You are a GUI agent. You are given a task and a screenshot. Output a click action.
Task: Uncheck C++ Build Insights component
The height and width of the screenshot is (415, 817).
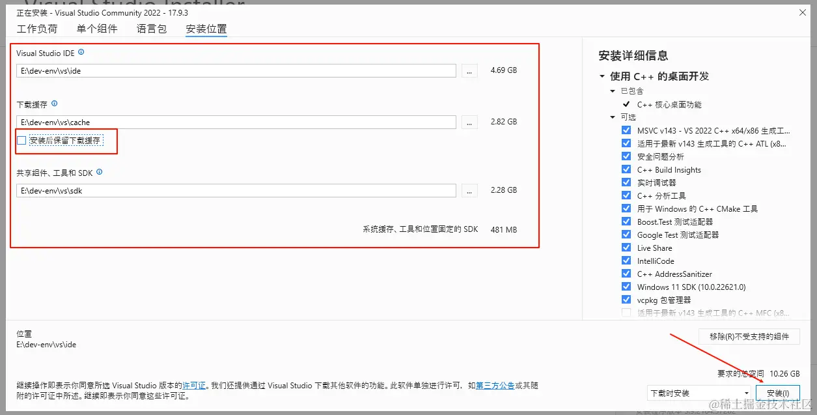point(626,169)
